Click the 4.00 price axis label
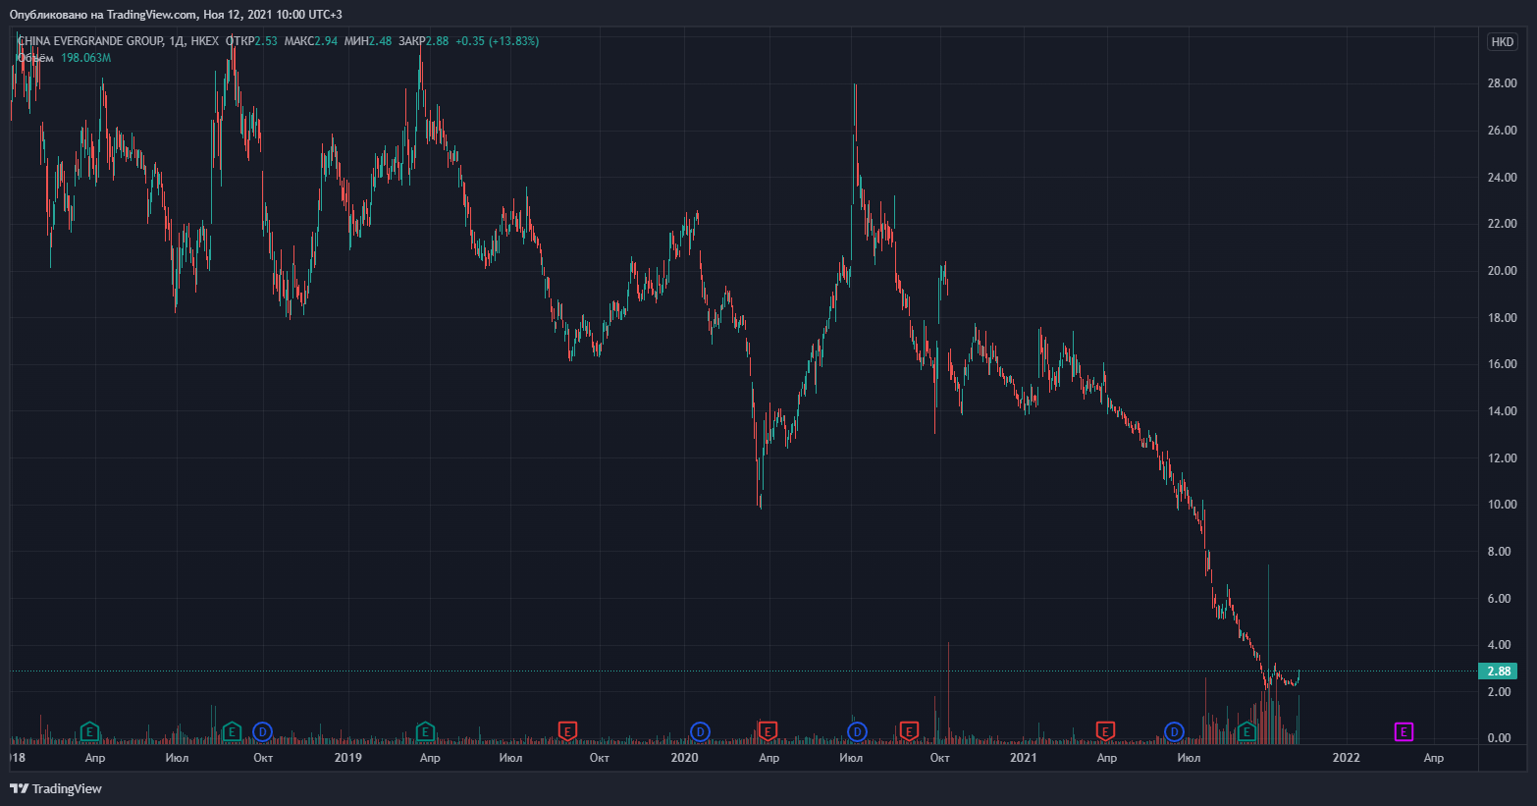The height and width of the screenshot is (806, 1537). pos(1499,645)
